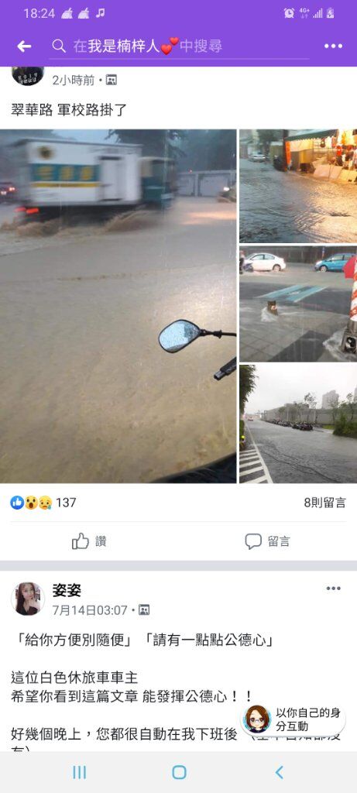Go back using the top-left arrow
Image resolution: width=357 pixels, height=793 pixels.
[24, 46]
